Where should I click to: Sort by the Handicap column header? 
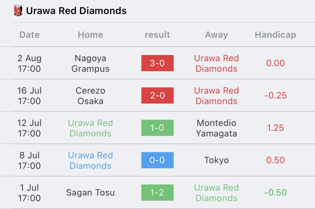click(x=275, y=35)
